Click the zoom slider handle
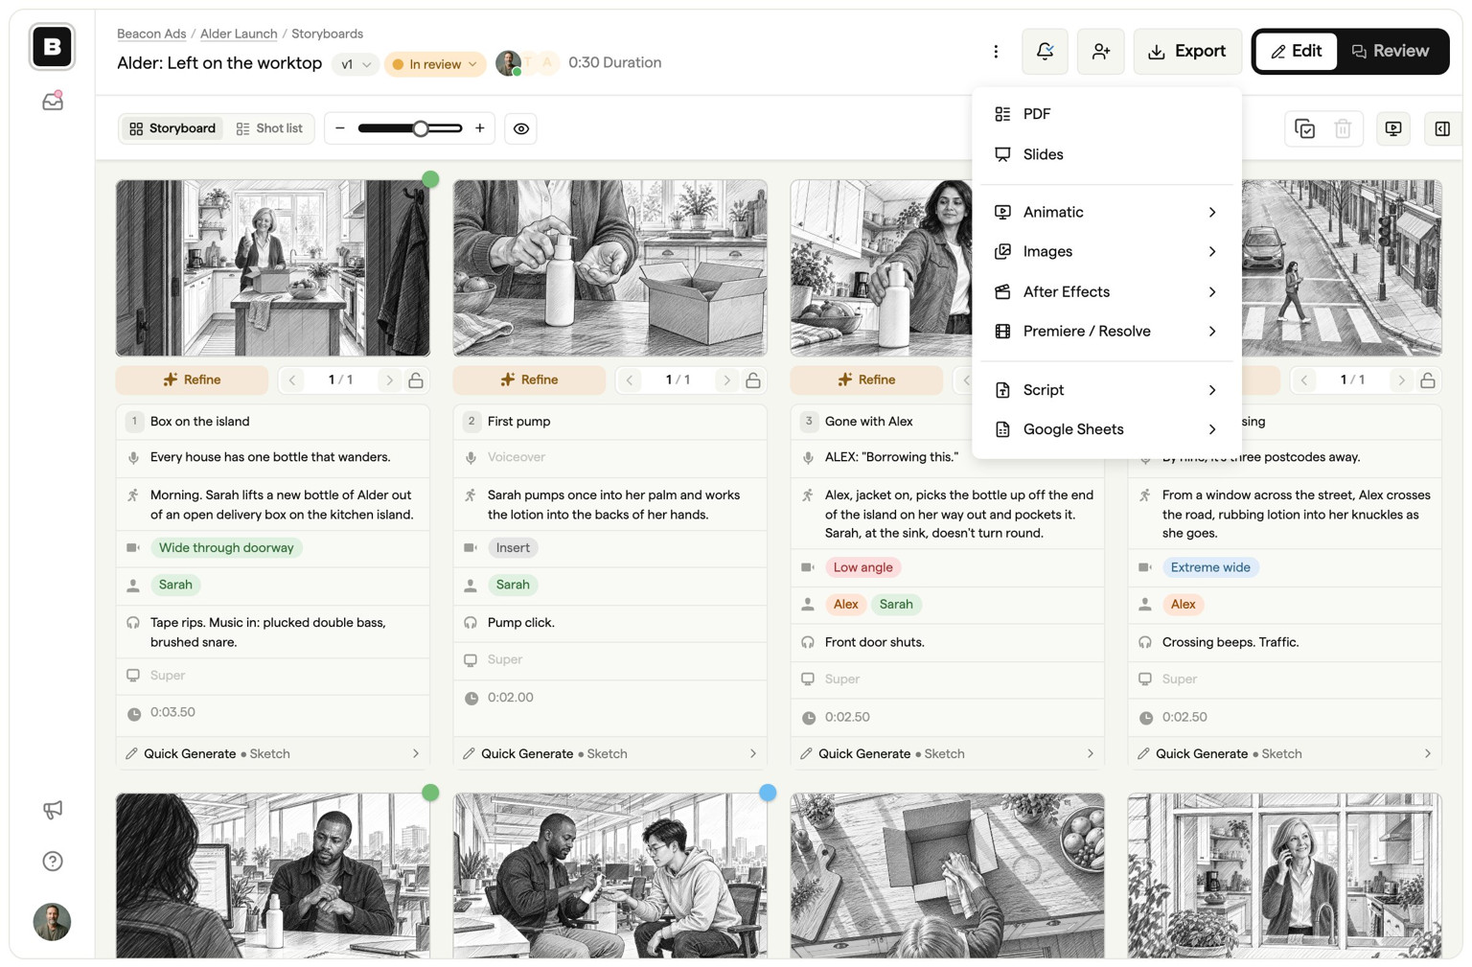 [x=421, y=128]
